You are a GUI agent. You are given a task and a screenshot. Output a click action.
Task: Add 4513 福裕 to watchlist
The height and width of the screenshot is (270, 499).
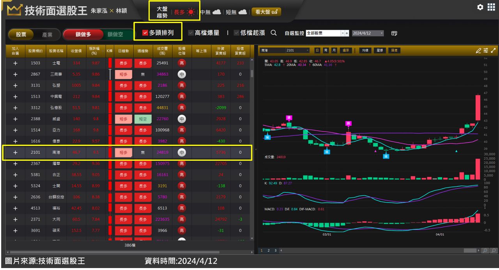click(x=16, y=208)
